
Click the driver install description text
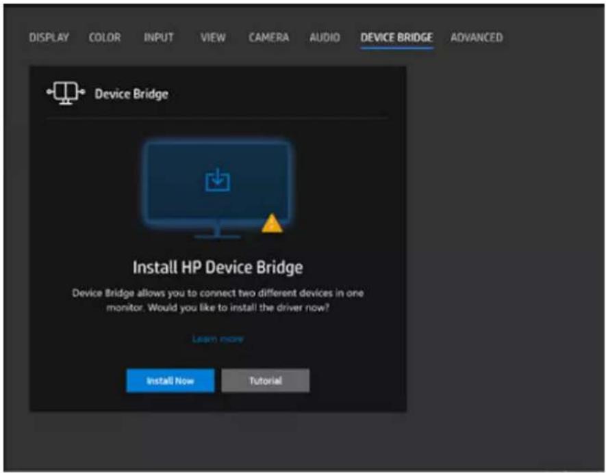tap(218, 301)
